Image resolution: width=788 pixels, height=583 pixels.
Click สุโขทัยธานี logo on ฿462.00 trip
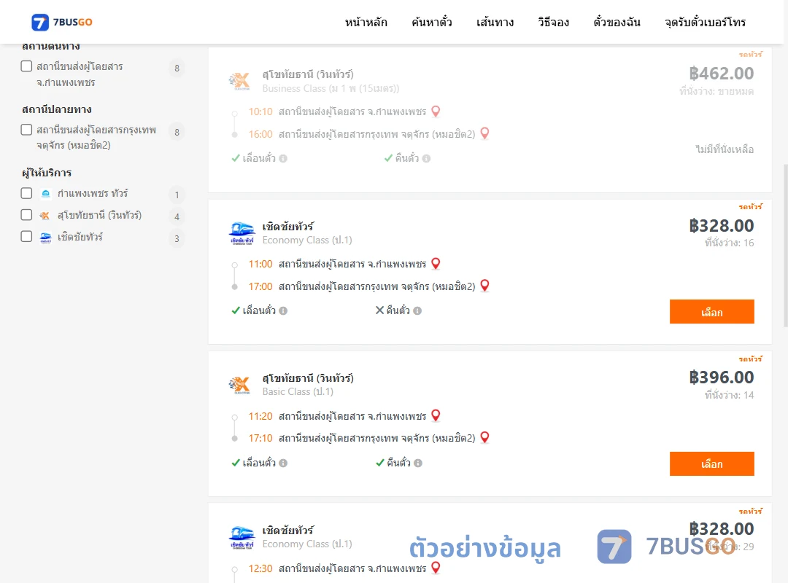pos(239,81)
